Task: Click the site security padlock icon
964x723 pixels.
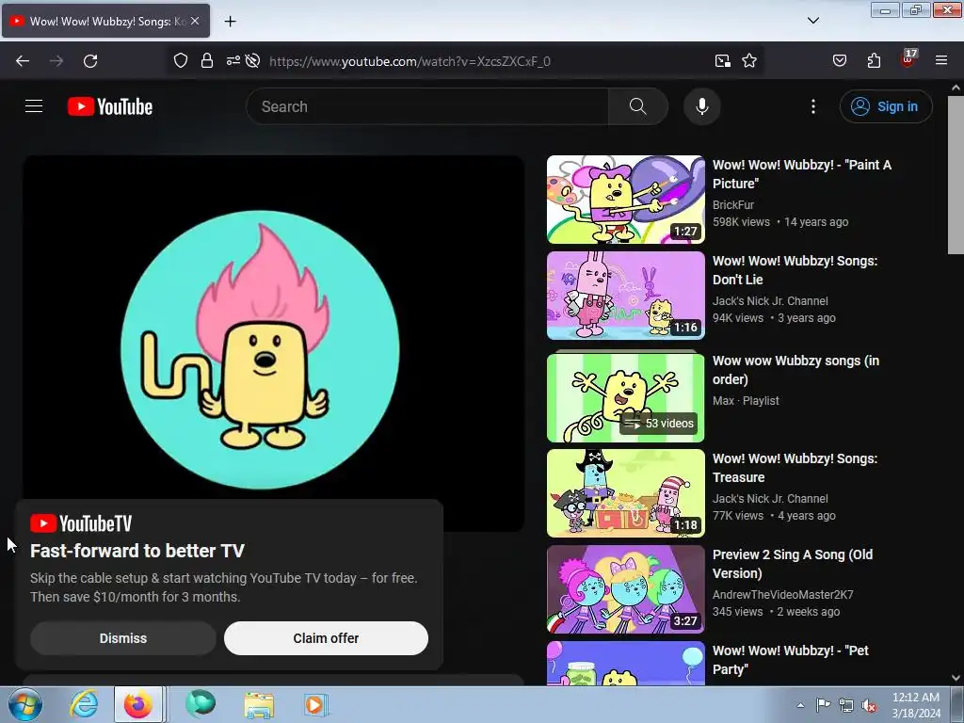Action: (207, 61)
